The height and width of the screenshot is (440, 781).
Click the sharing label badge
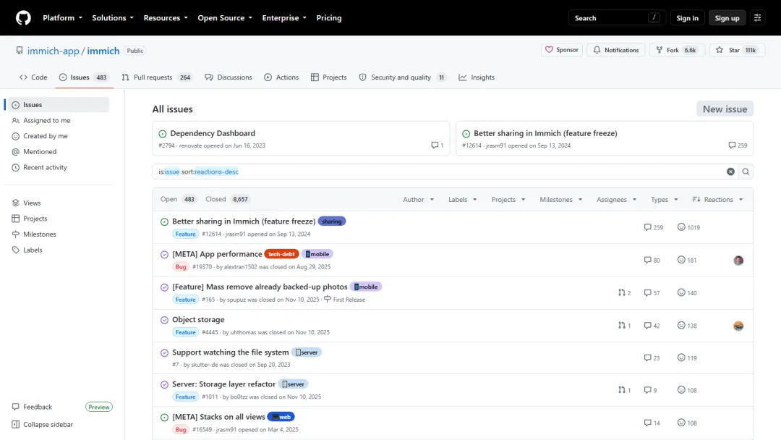pyautogui.click(x=332, y=221)
